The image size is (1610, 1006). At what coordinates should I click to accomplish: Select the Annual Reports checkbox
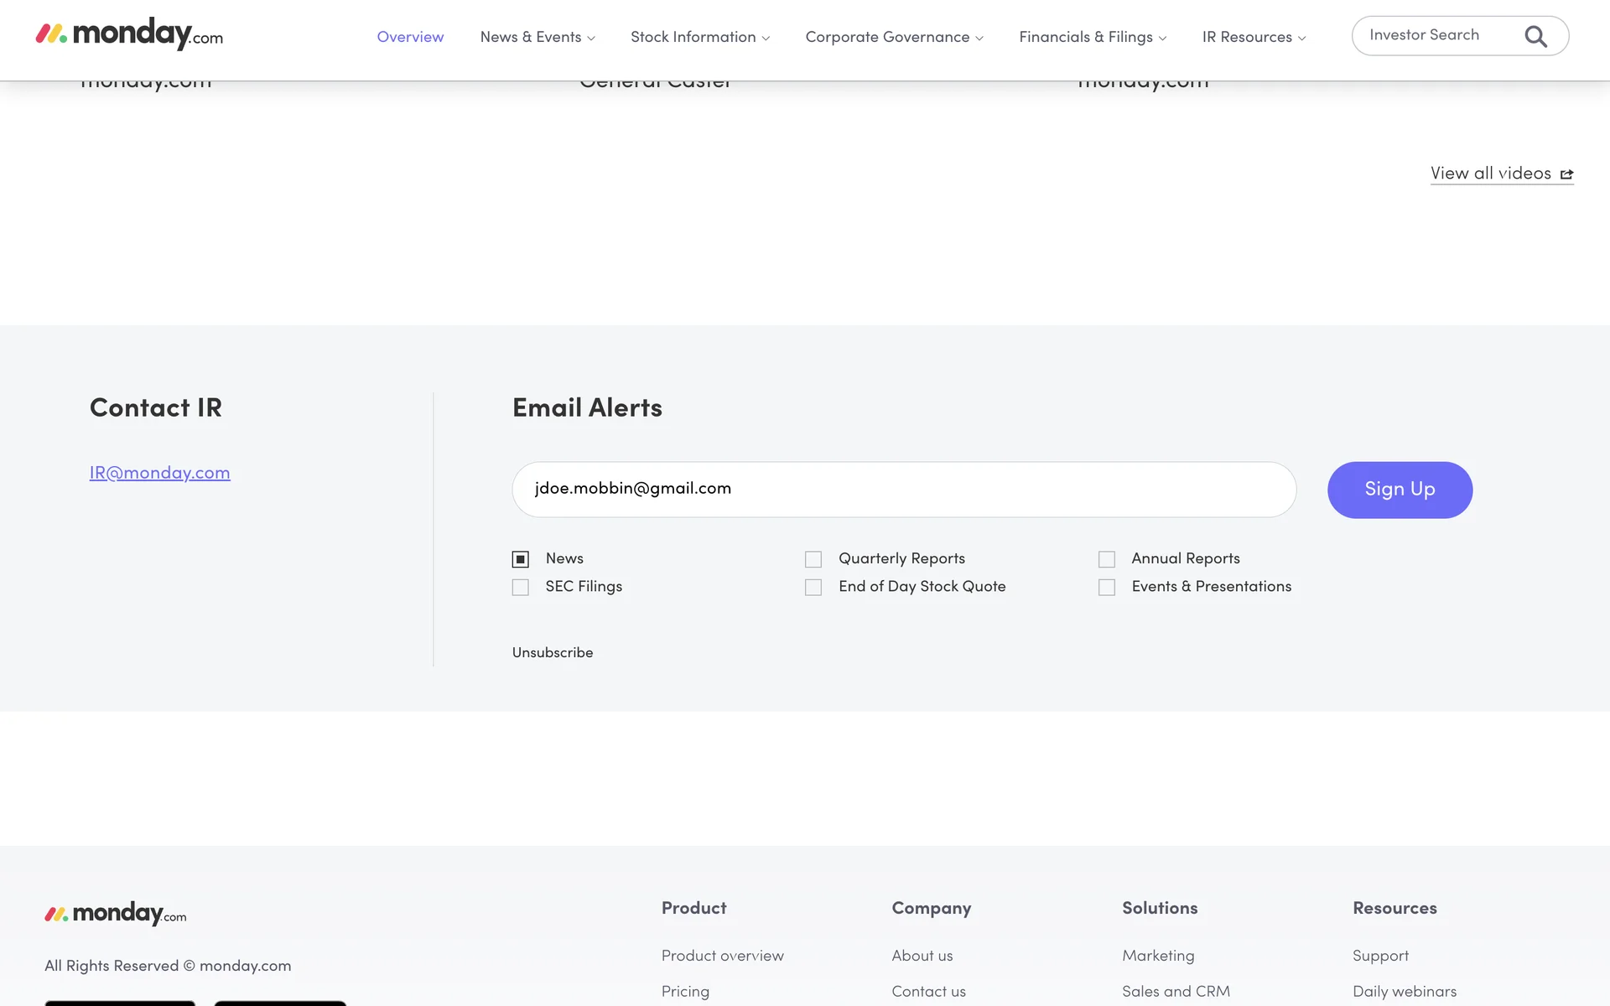coord(1107,559)
